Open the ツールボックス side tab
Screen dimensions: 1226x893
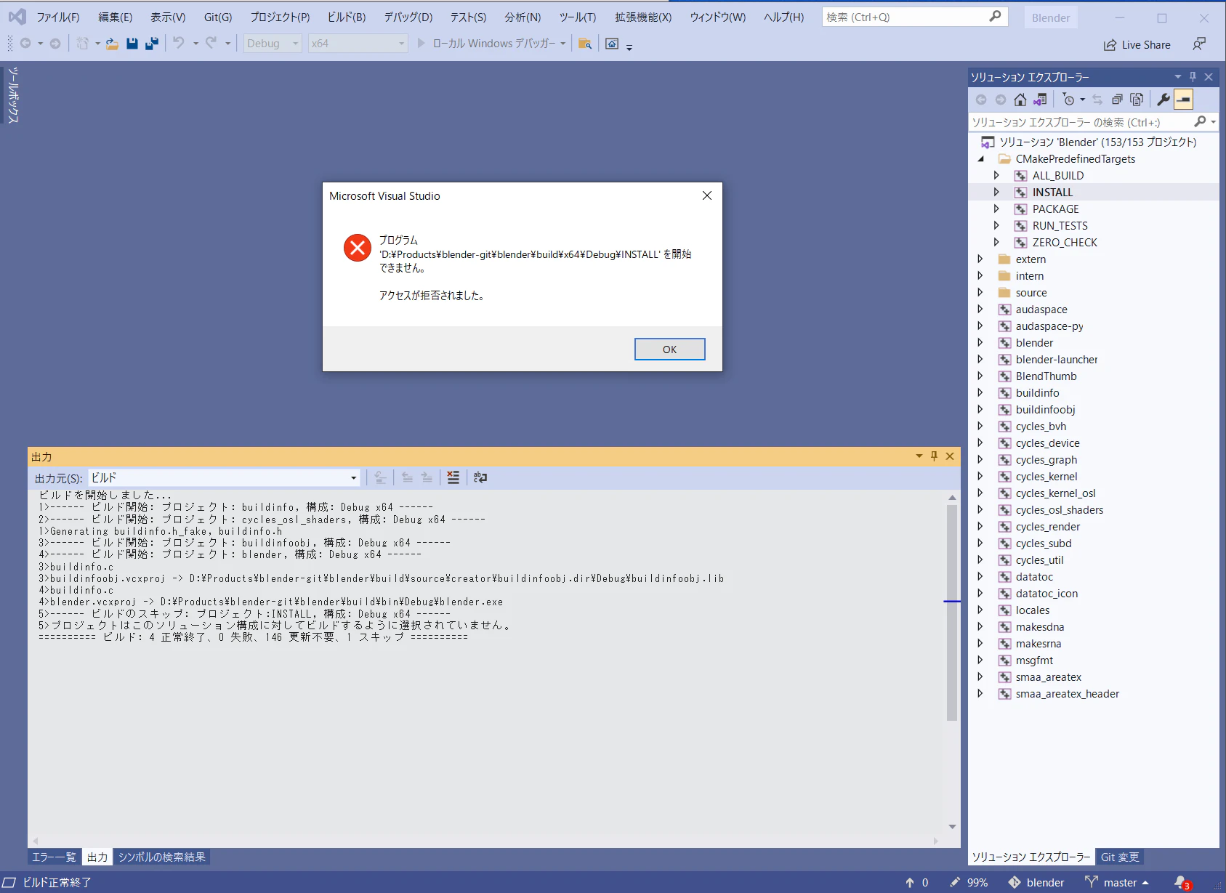coord(13,95)
